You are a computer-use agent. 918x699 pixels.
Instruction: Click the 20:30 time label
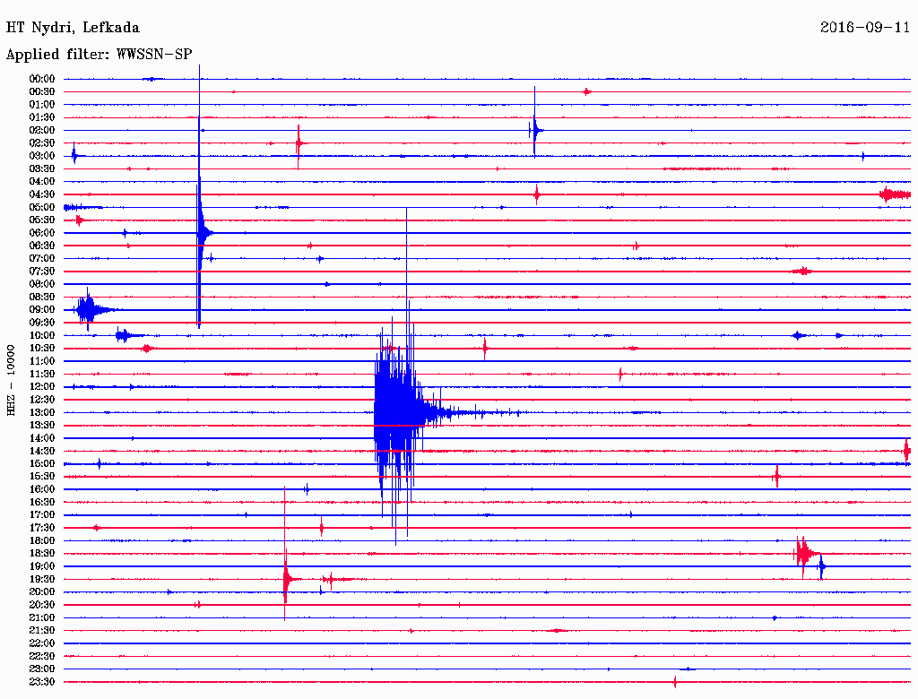[42, 605]
